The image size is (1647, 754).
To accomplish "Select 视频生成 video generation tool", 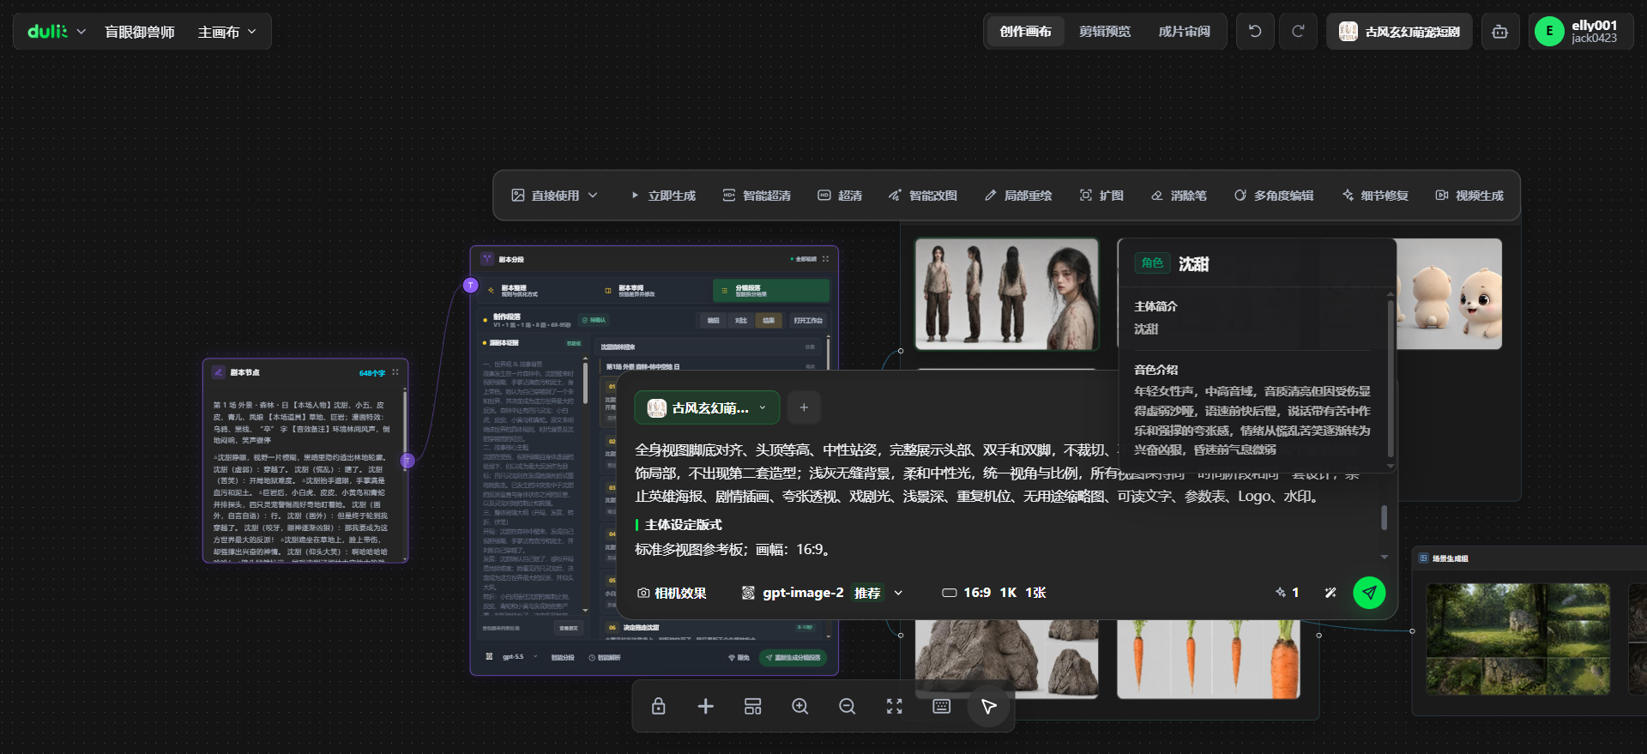I will [x=1469, y=196].
